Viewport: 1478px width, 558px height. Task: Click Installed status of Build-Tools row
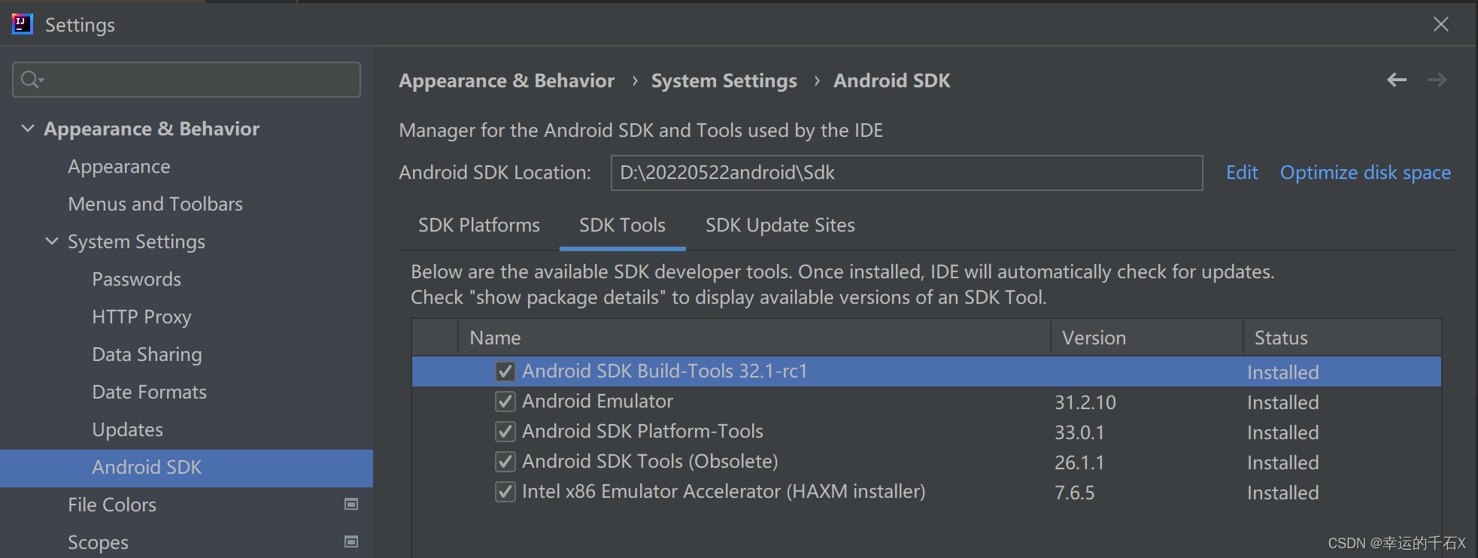point(1282,372)
